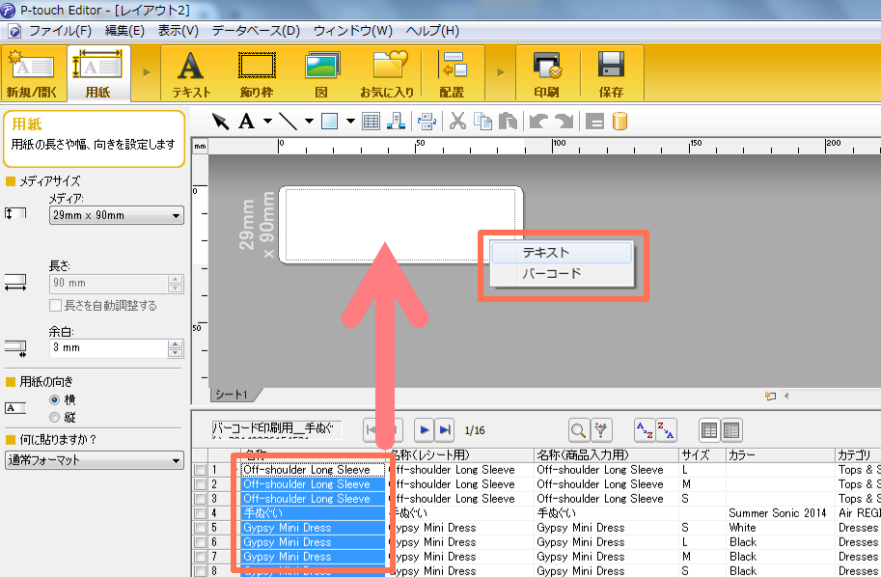Open the database search magnifier
The width and height of the screenshot is (881, 577).
[x=579, y=431]
